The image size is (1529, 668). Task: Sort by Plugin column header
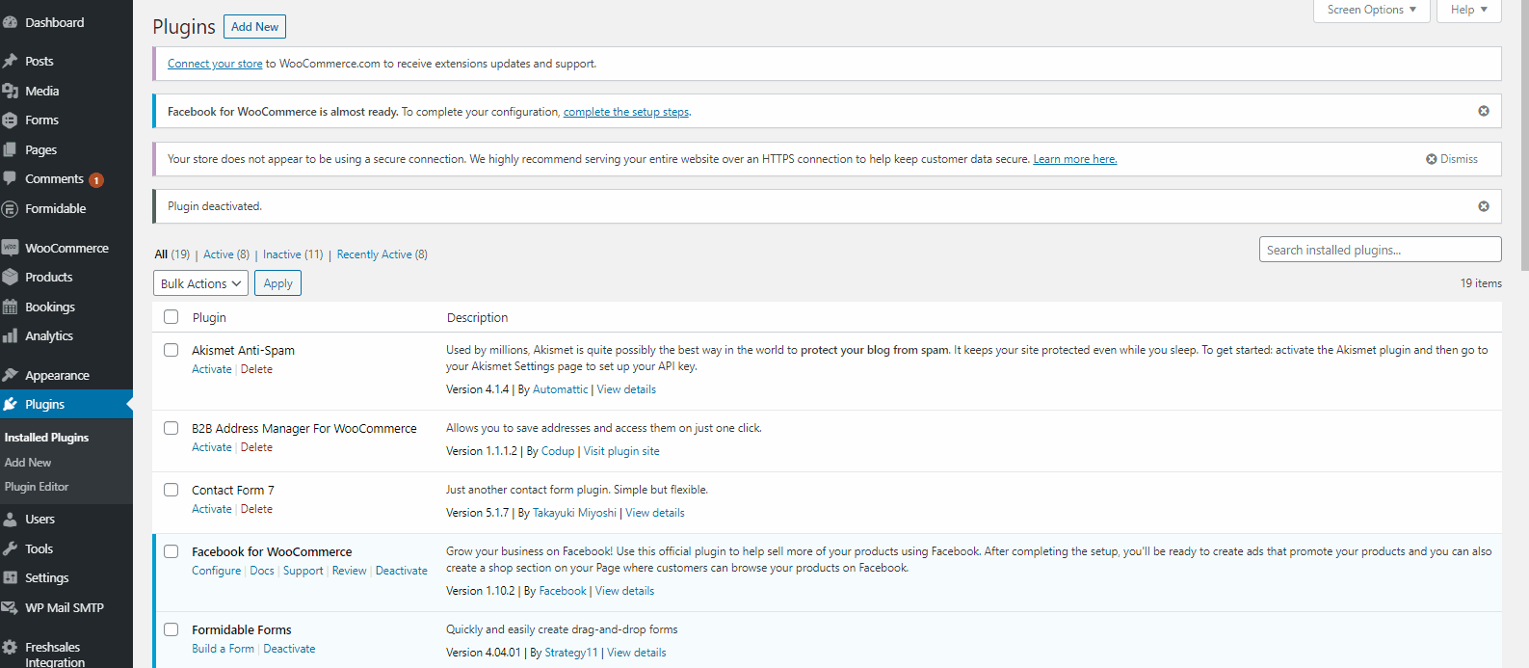click(209, 317)
